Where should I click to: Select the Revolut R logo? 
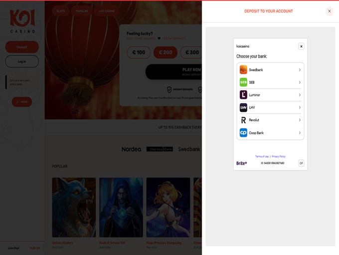coord(243,120)
